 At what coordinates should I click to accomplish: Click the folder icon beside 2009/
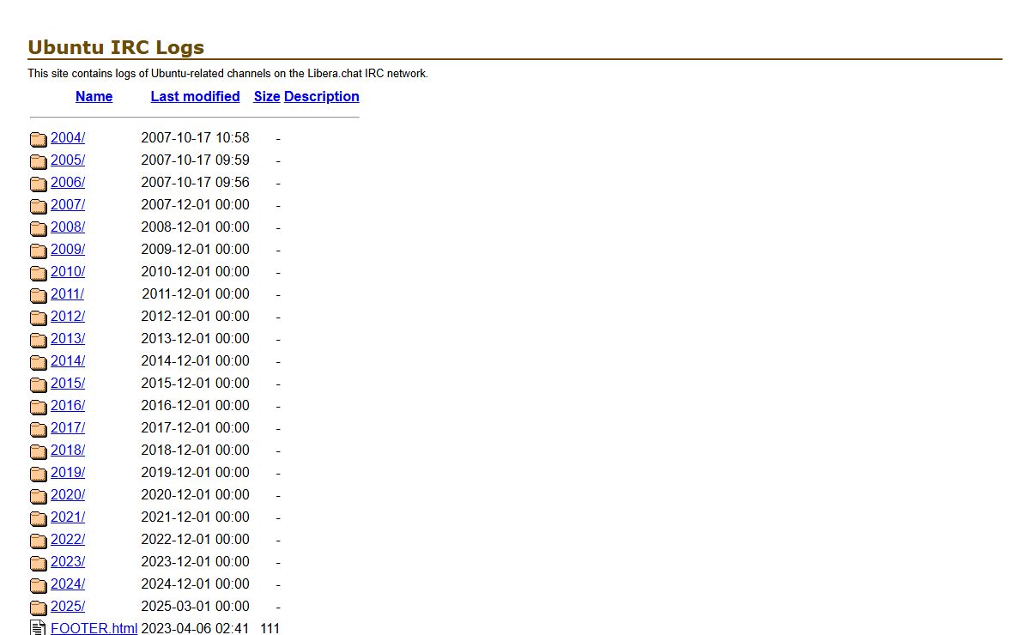tap(39, 251)
